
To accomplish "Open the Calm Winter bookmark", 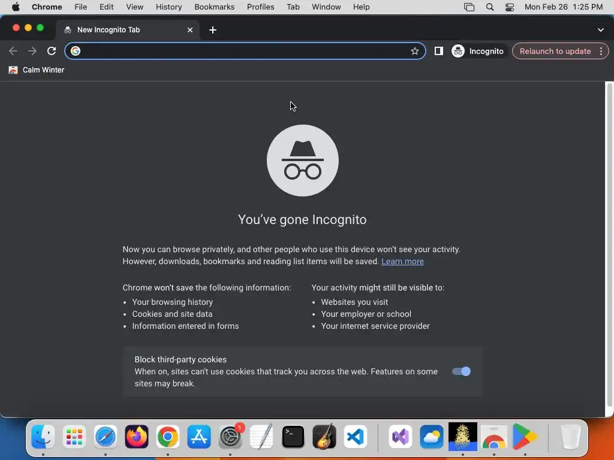I will tap(37, 70).
